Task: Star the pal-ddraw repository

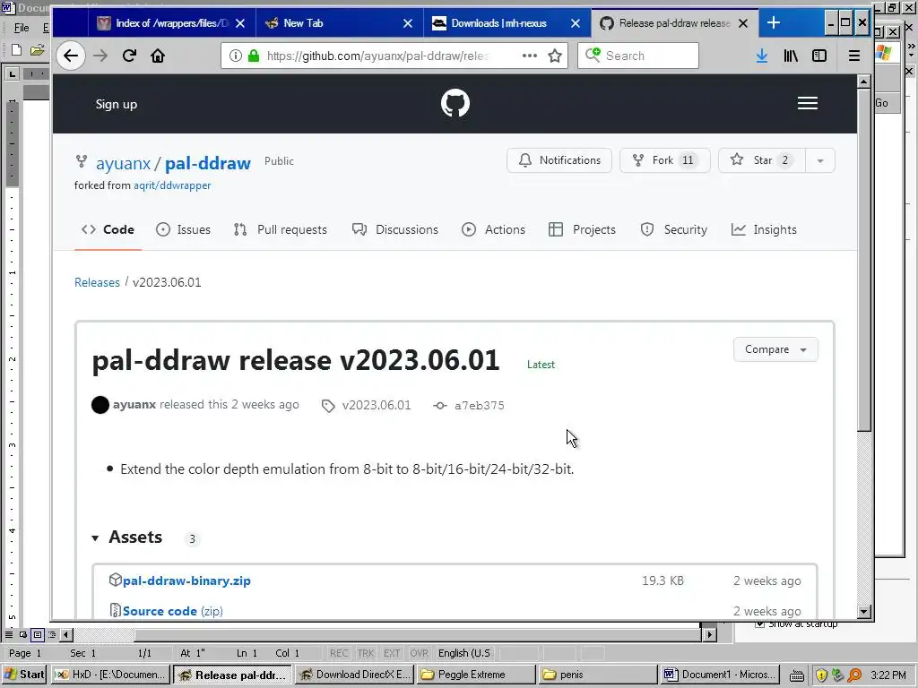Action: (762, 160)
